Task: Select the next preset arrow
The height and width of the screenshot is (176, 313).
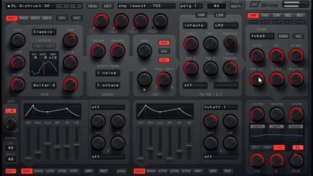Action: [x=76, y=6]
